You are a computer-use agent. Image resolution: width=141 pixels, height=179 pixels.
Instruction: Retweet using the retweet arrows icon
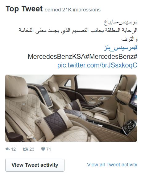click(x=25, y=149)
